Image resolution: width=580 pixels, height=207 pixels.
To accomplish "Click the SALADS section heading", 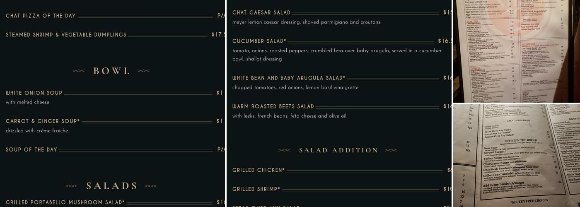I will (x=112, y=186).
